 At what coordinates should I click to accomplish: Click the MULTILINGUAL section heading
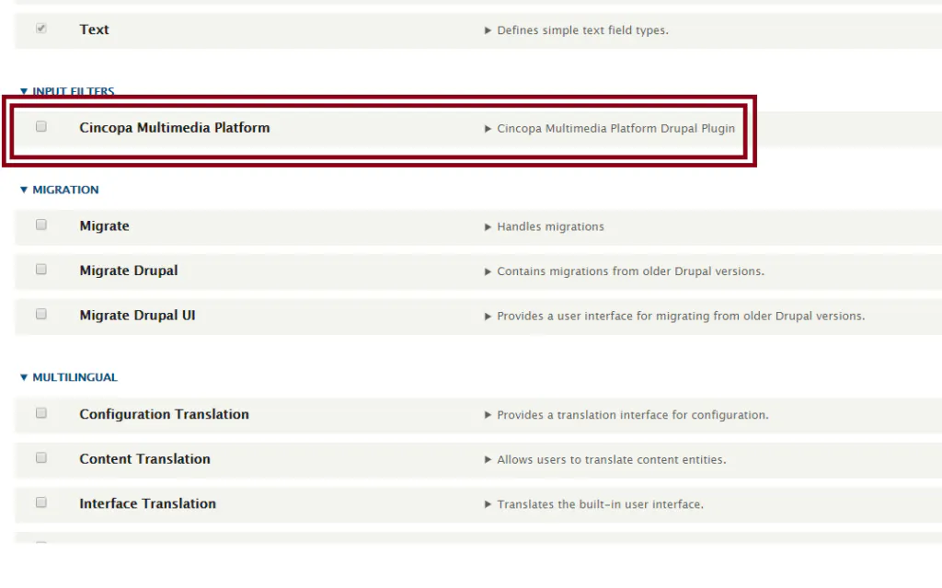tap(75, 377)
